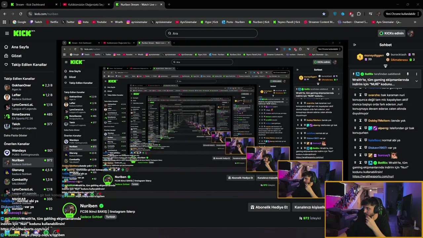Open the Chrome apps grid shortcut
423x238 pixels.
coord(4,22)
